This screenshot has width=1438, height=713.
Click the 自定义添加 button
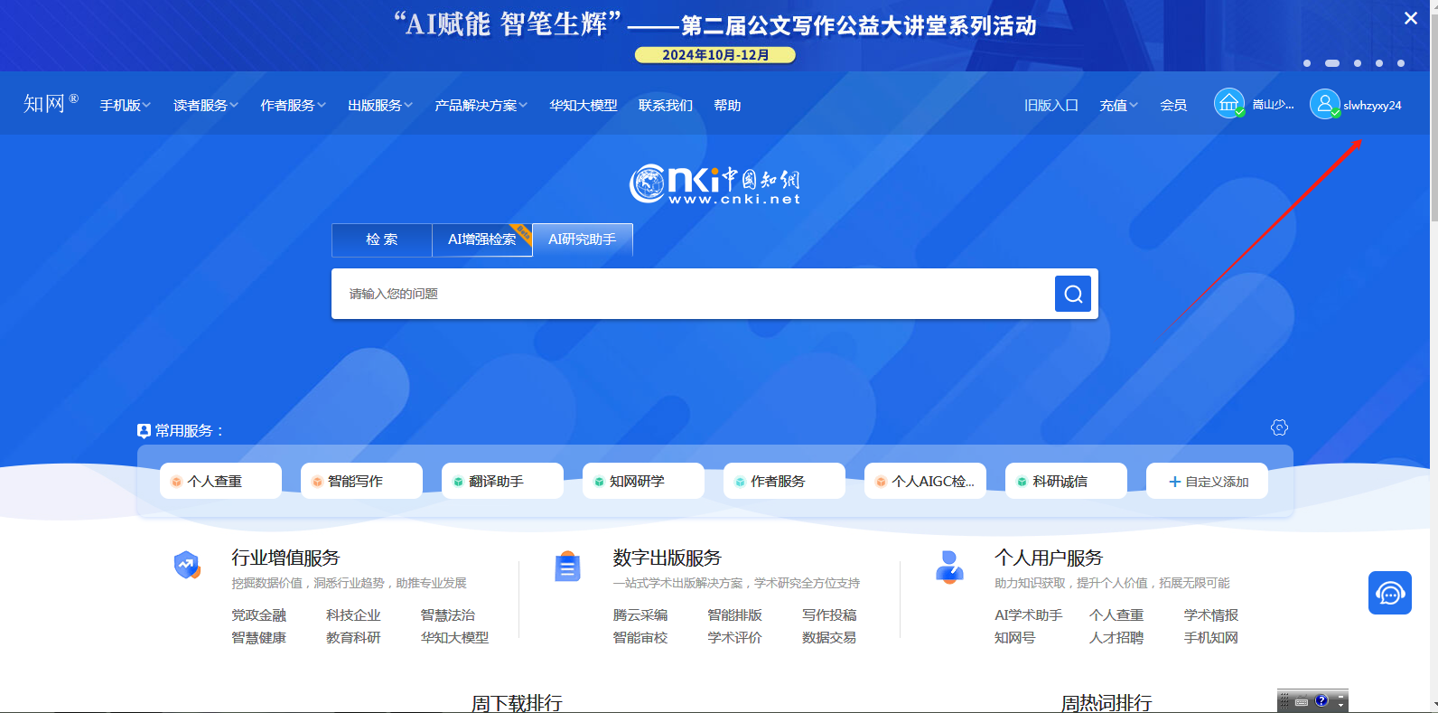click(1207, 481)
